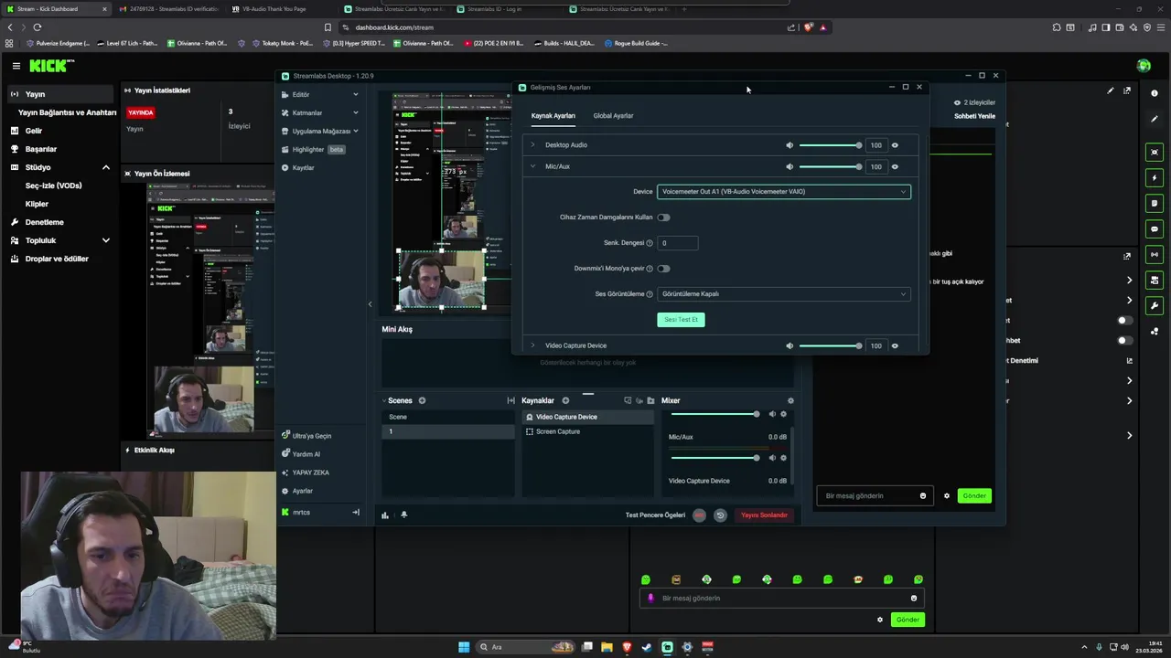Click Sohbeti Yenile link
This screenshot has height=658, width=1171.
[x=974, y=116]
